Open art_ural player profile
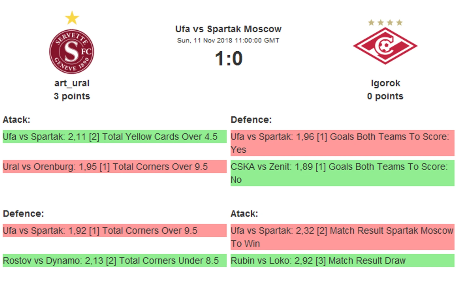 tap(72, 83)
